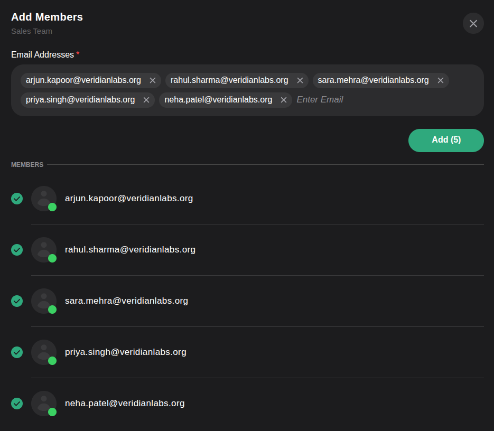Close the Add Members dialog
Screen dimensions: 494x431
473,23
